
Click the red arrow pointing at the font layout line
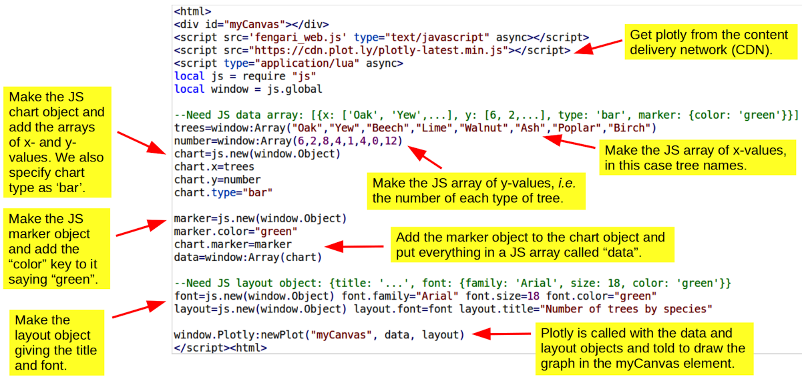click(138, 309)
